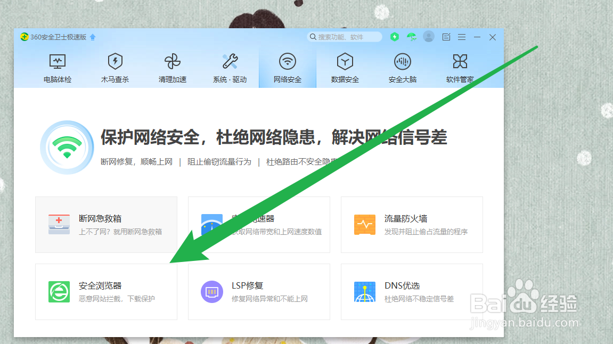Open 清理加速 tab
Viewport: 613px width, 344px height.
[173, 68]
